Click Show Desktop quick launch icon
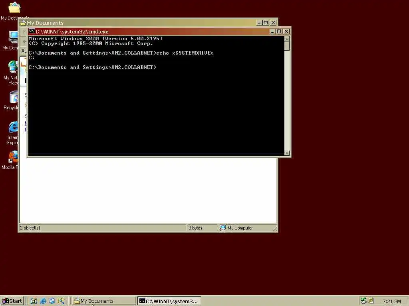Viewport: 409px width, 306px height. [34, 301]
